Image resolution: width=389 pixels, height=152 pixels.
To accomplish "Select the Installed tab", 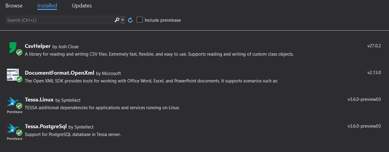I will pos(47,6).
